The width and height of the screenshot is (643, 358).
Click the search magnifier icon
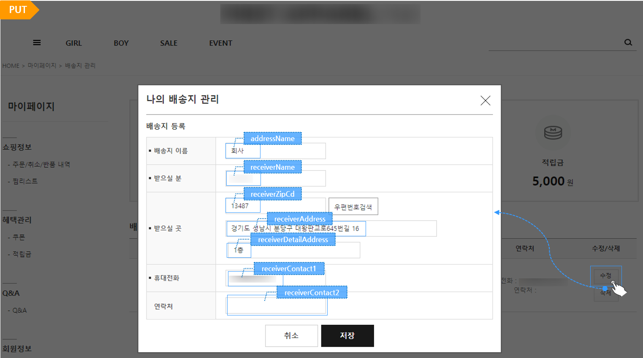click(628, 42)
